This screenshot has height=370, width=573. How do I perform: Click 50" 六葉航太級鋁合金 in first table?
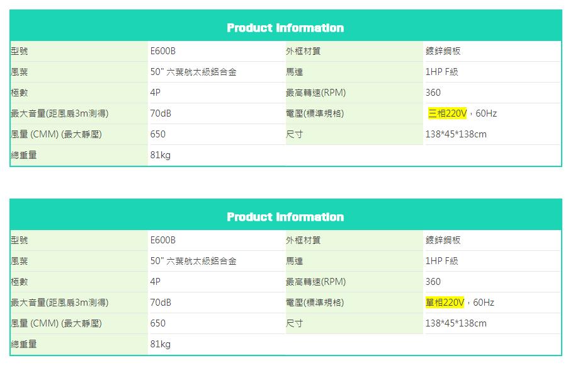(x=193, y=72)
